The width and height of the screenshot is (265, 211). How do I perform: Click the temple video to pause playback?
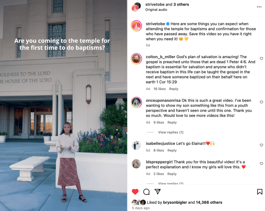(64, 105)
